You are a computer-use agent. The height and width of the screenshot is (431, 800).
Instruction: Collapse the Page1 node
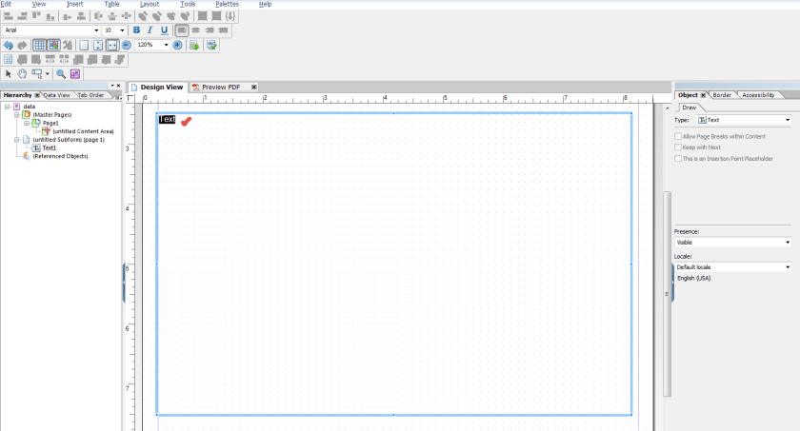27,123
